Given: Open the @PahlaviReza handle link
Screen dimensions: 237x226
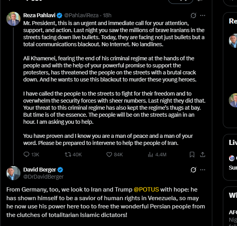Looking at the screenshot, I should coord(81,15).
